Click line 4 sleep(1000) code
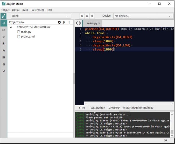Image resolution: width=175 pixels, height=144 pixels. 103,41
